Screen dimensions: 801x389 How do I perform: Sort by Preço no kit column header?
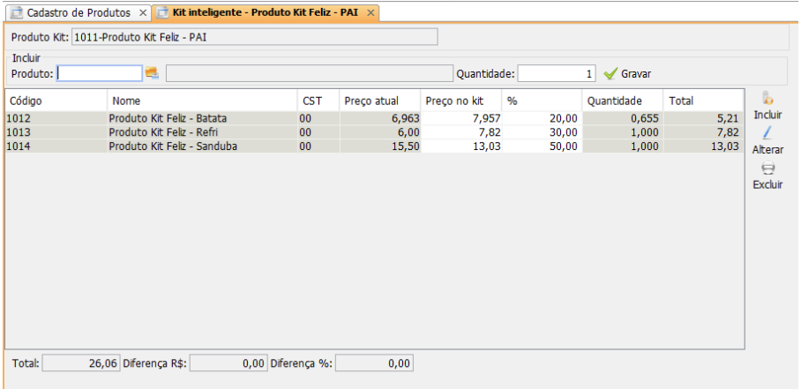click(460, 101)
